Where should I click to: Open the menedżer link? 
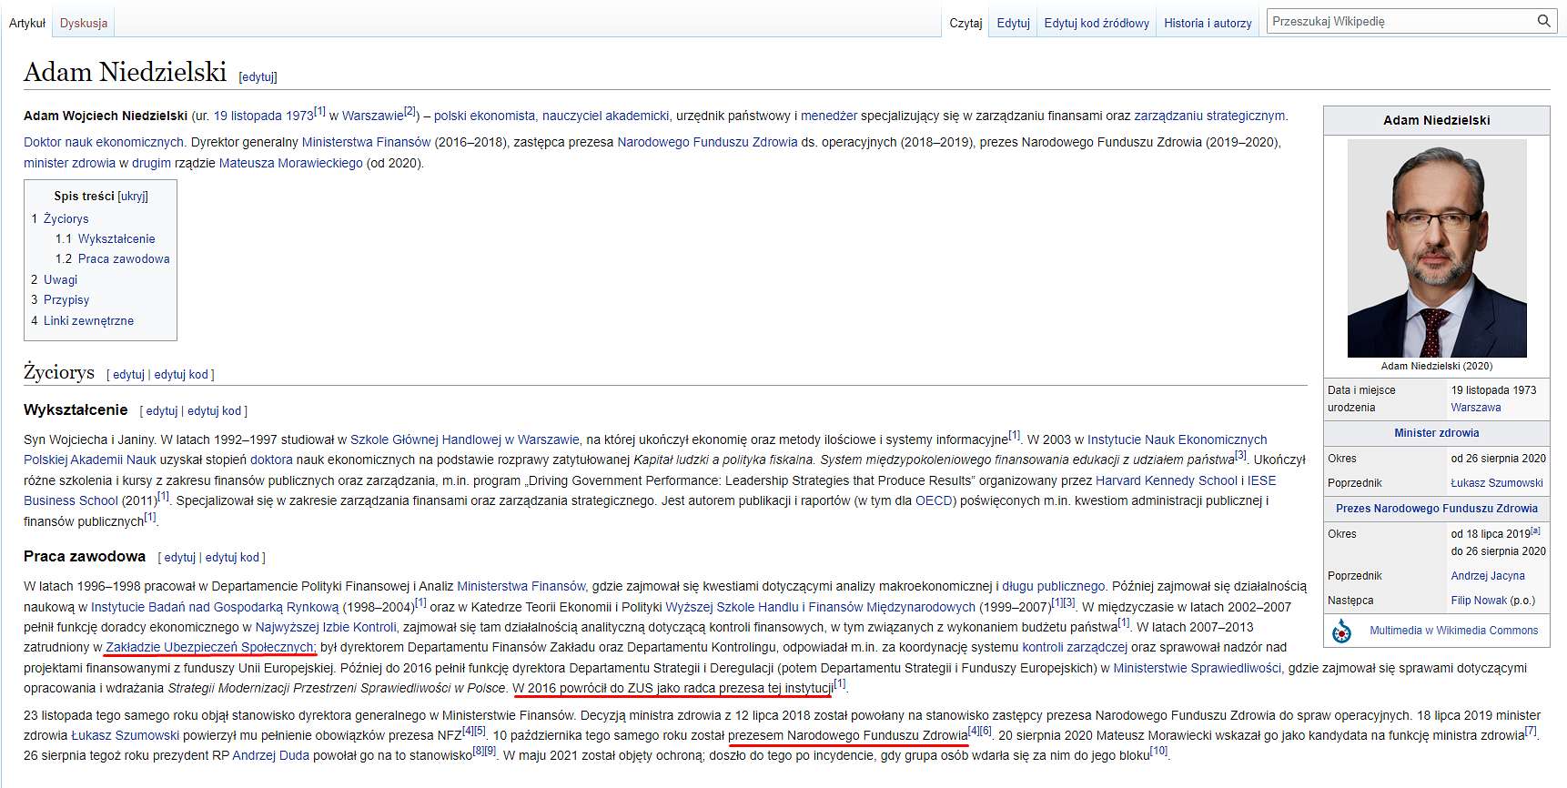point(829,116)
